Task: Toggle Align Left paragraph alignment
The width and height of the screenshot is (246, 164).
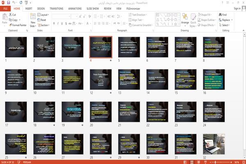Action: click(95, 23)
